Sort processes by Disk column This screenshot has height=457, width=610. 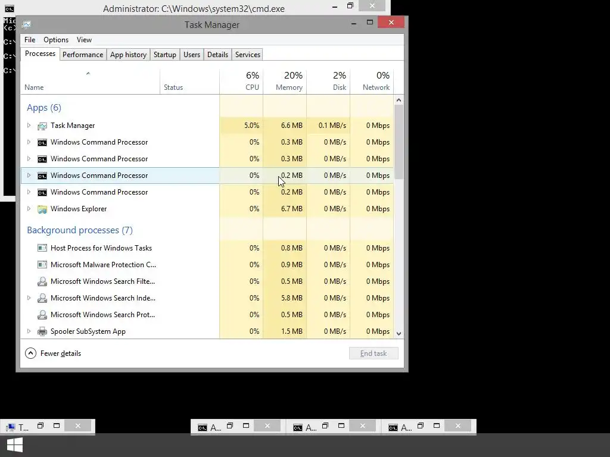pyautogui.click(x=328, y=82)
